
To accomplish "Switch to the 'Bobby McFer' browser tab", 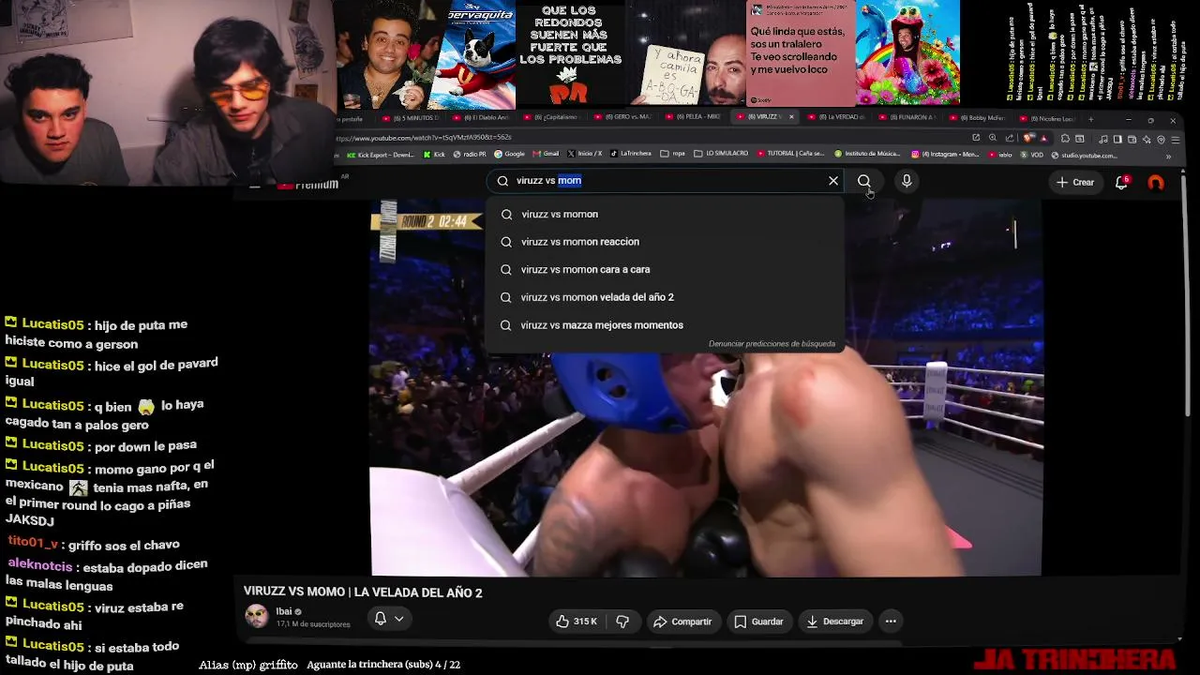I will (977, 118).
